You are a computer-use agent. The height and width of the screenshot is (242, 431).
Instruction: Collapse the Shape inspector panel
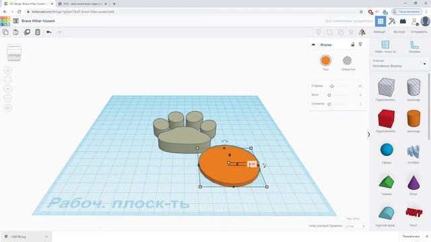click(x=313, y=44)
